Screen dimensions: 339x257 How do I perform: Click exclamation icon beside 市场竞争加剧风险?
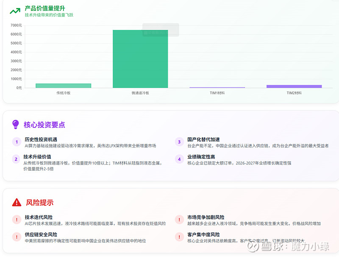pos(179,220)
